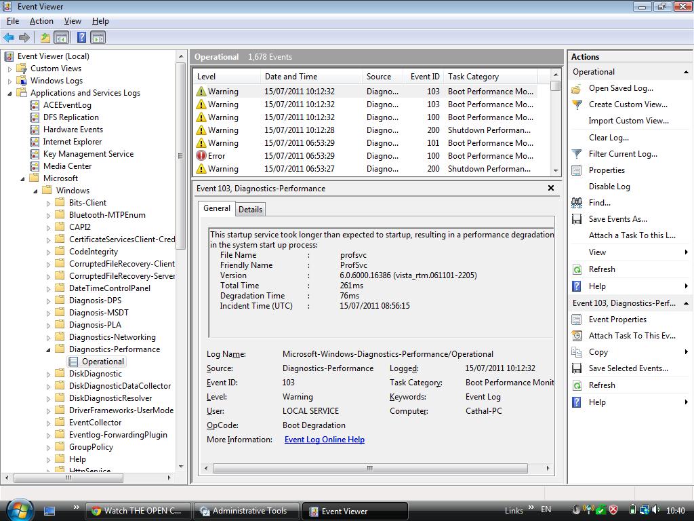This screenshot has width=694, height=521.
Task: Expand the Windows Logs tree node
Action: pyautogui.click(x=9, y=81)
